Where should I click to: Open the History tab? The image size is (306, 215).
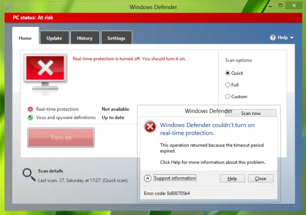[x=85, y=38]
